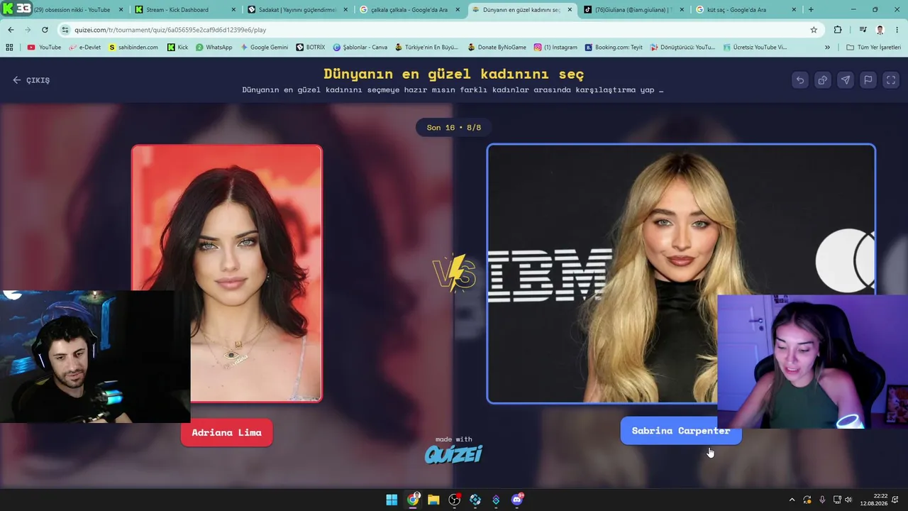Open the sahibinden.com bookmark
The width and height of the screenshot is (908, 511).
[x=133, y=48]
